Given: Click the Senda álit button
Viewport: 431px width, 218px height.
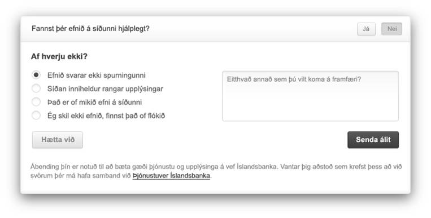Looking at the screenshot, I should pyautogui.click(x=373, y=140).
